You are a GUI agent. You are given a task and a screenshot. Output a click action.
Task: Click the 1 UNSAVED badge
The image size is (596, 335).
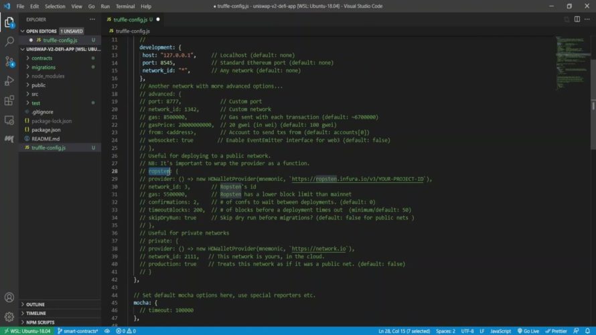coord(72,31)
